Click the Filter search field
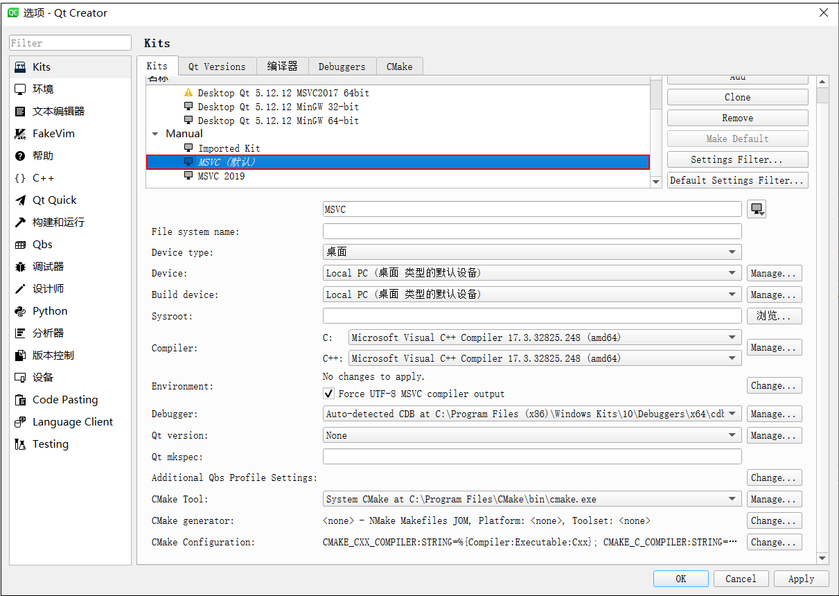The height and width of the screenshot is (596, 839). point(70,43)
